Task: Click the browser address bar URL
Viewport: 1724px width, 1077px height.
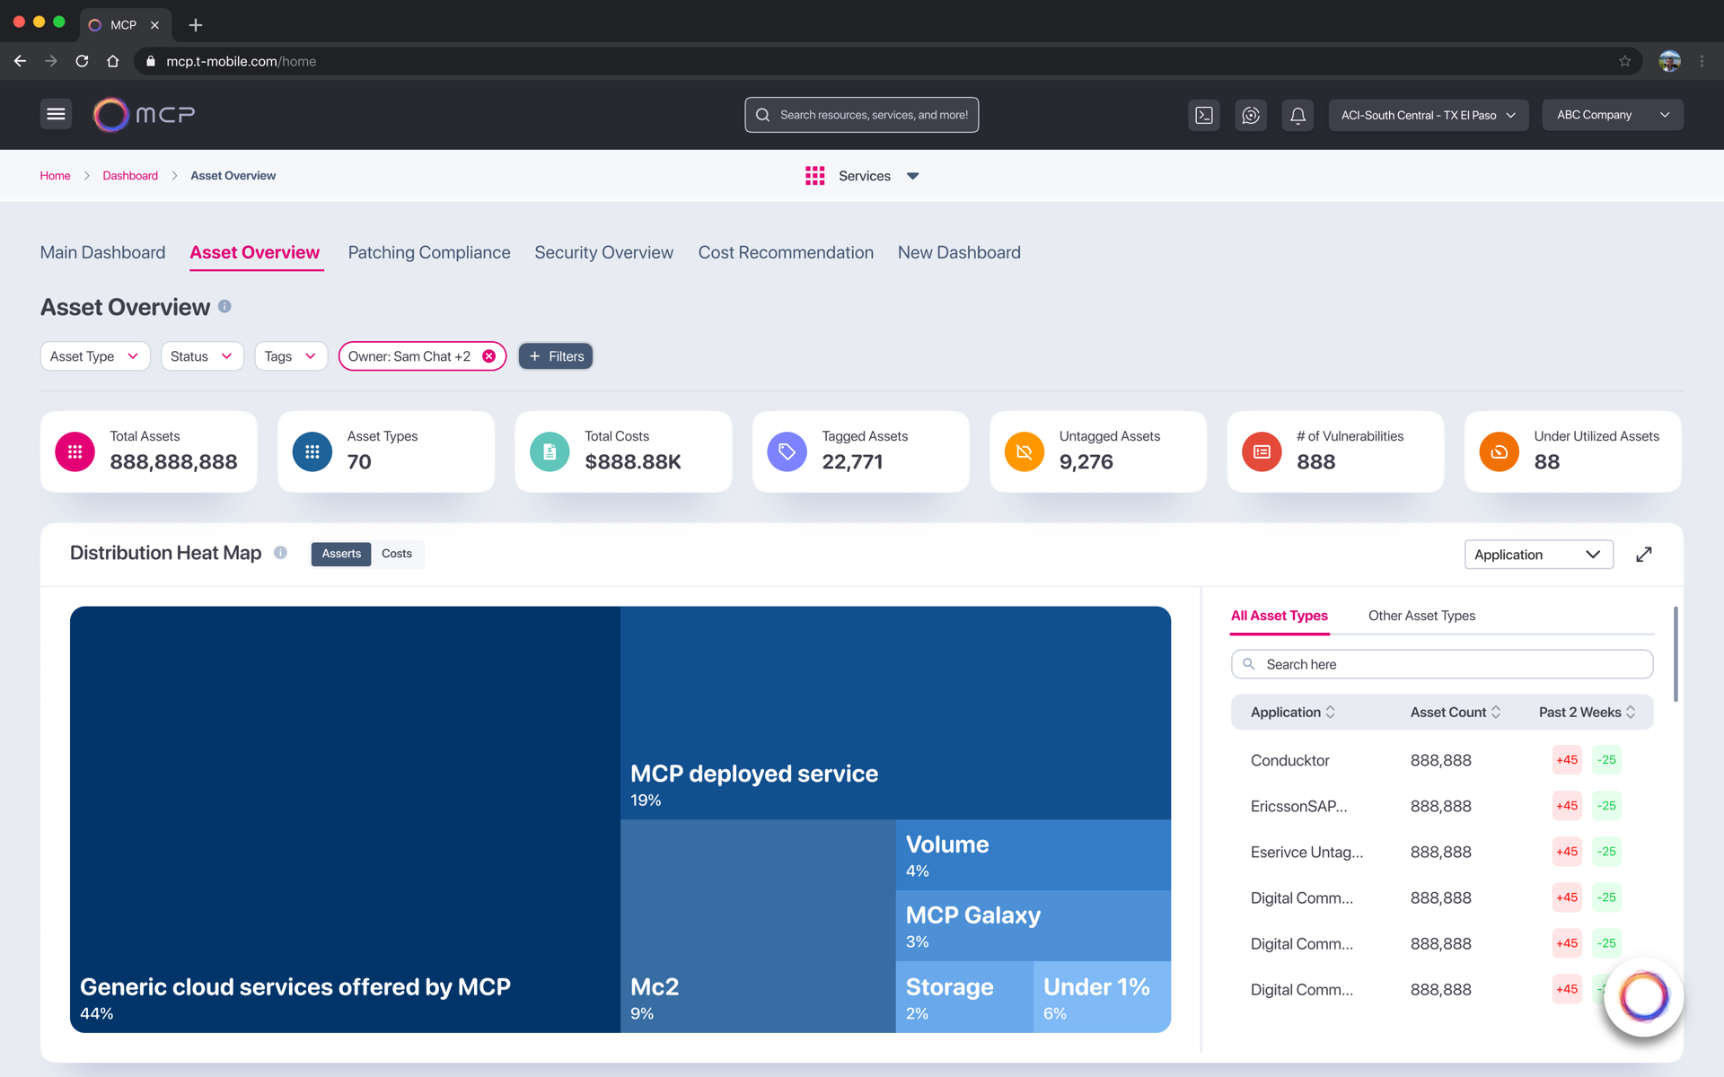Action: pyautogui.click(x=241, y=61)
